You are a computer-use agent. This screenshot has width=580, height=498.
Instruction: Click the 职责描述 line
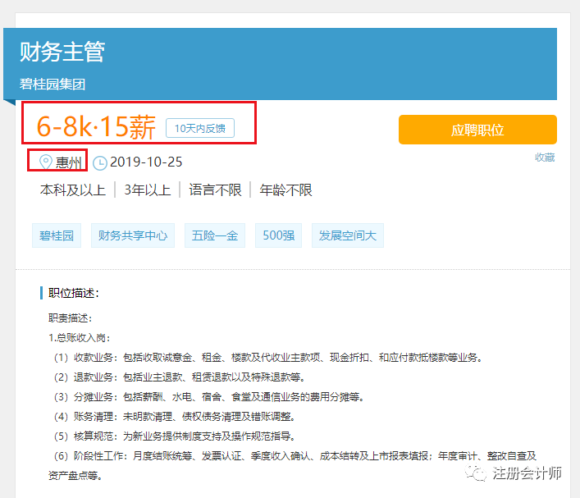70,318
